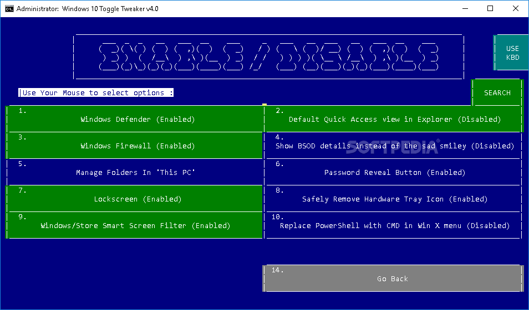
Task: Toggle Safely Remove Hardware Tray Icon
Action: 394,199
